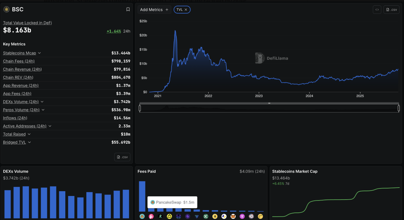
Task: Click the Total Value Locked in DeFi label
Action: (27, 23)
